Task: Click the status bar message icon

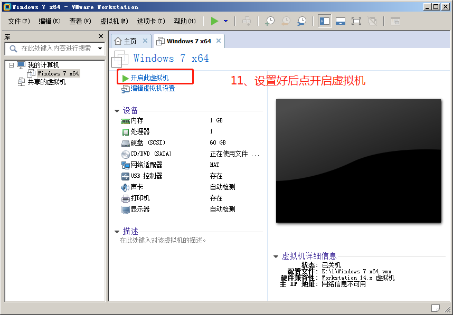Action: 436,308
